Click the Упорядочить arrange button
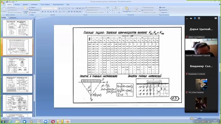 click(x=127, y=10)
